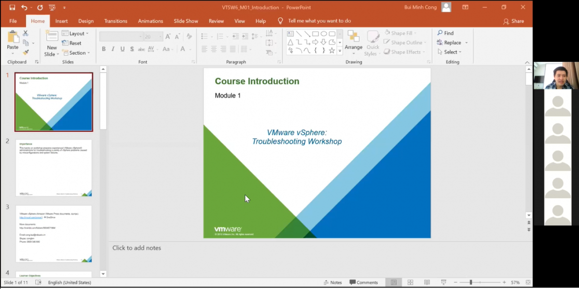Open the File tab
Viewport: 579px width, 289px height.
[x=13, y=21]
